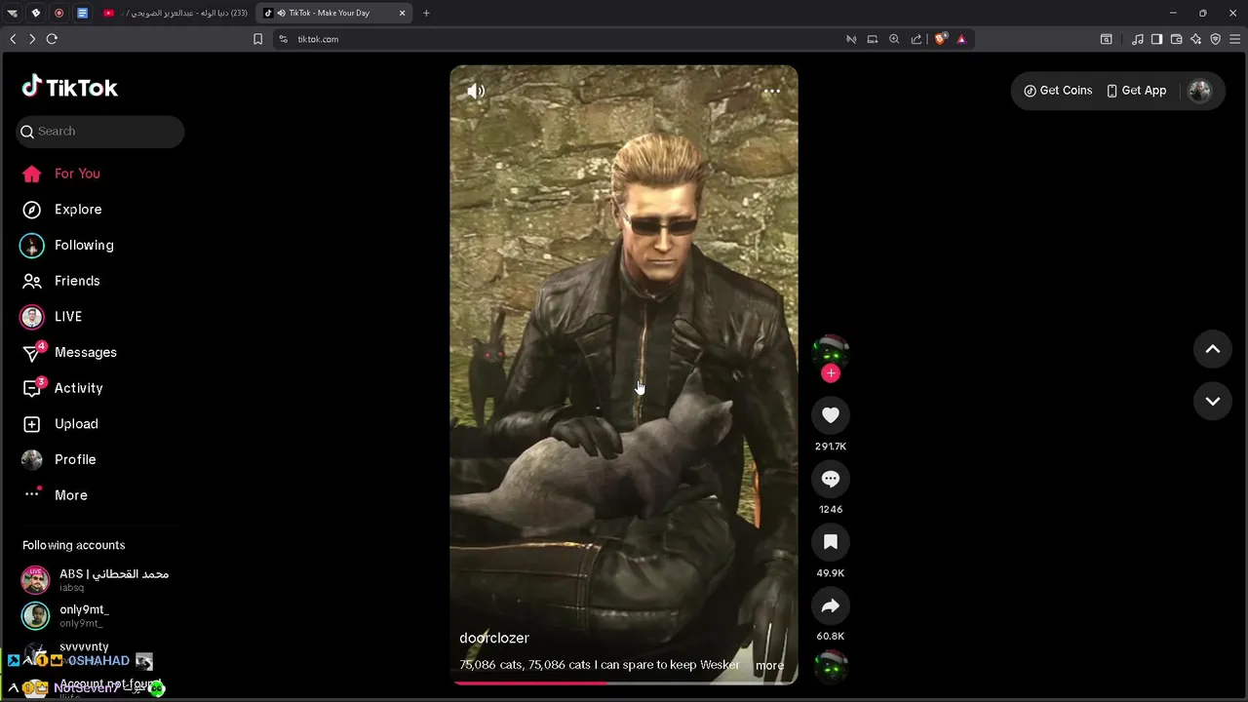The height and width of the screenshot is (702, 1248).
Task: Click the cast/screen icon in address bar
Action: 873,39
